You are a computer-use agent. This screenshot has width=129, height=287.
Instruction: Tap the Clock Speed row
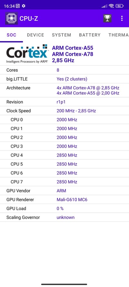64,111
